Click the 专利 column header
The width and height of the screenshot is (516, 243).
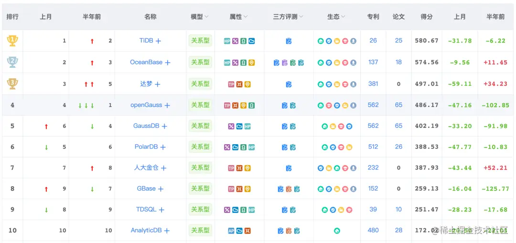pos(373,17)
